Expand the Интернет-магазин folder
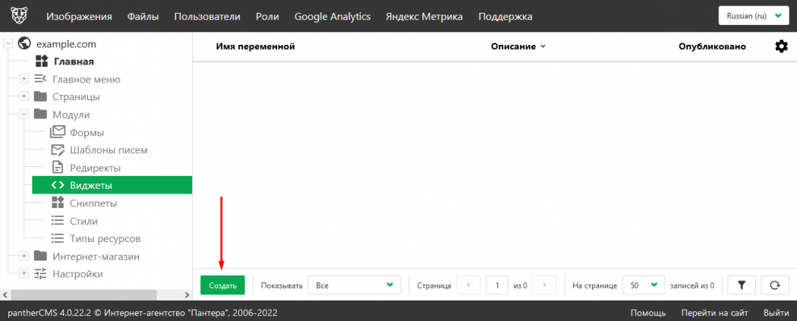797x321 pixels. (x=24, y=256)
